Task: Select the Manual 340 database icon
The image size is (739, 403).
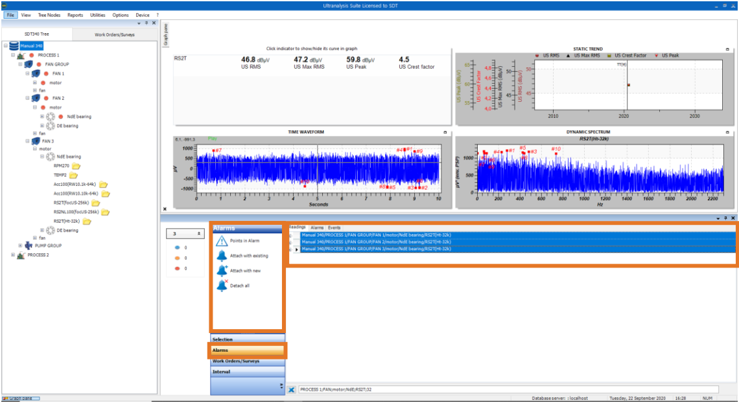Action: (x=14, y=46)
